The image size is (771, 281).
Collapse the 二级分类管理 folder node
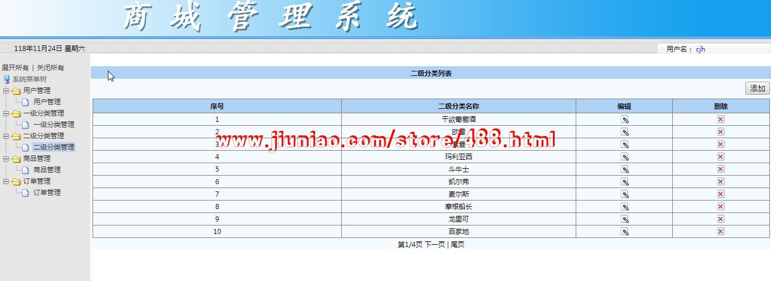pyautogui.click(x=6, y=136)
